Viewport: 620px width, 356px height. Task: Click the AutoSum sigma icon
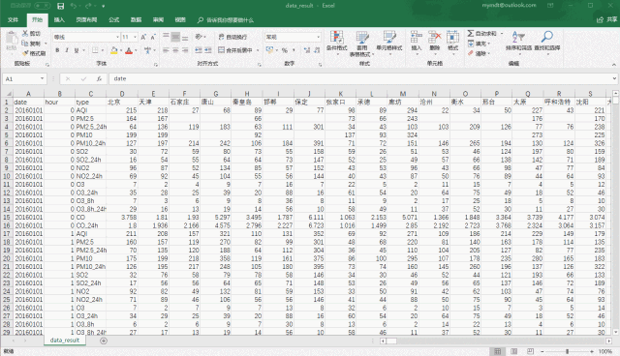(x=471, y=34)
